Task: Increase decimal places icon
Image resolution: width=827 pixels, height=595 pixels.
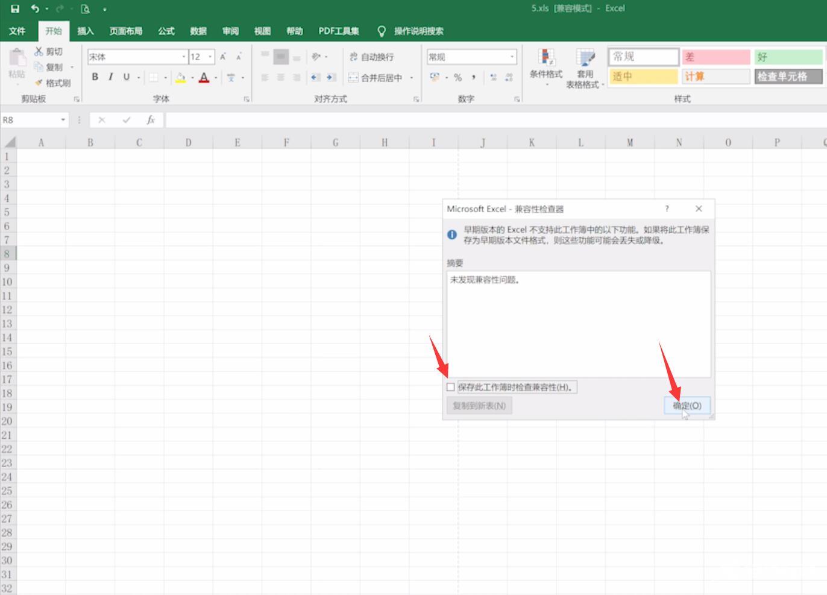Action: (x=494, y=77)
